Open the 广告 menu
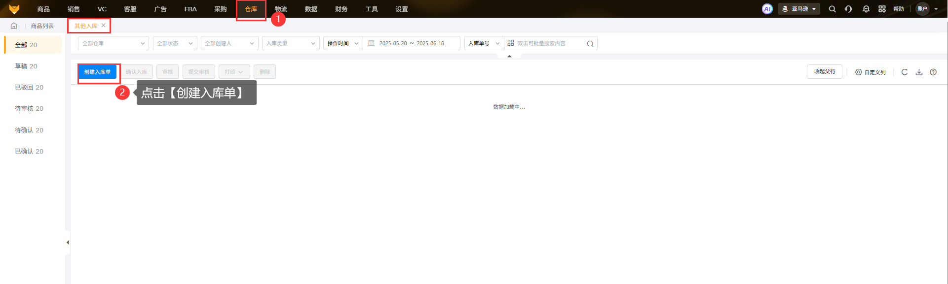The width and height of the screenshot is (948, 284). click(160, 9)
